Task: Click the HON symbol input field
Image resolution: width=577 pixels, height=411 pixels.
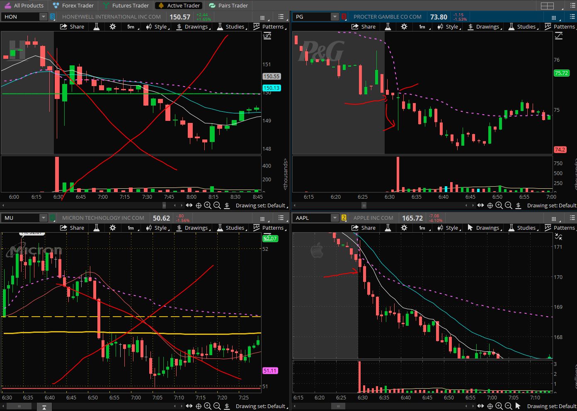Action: tap(21, 17)
